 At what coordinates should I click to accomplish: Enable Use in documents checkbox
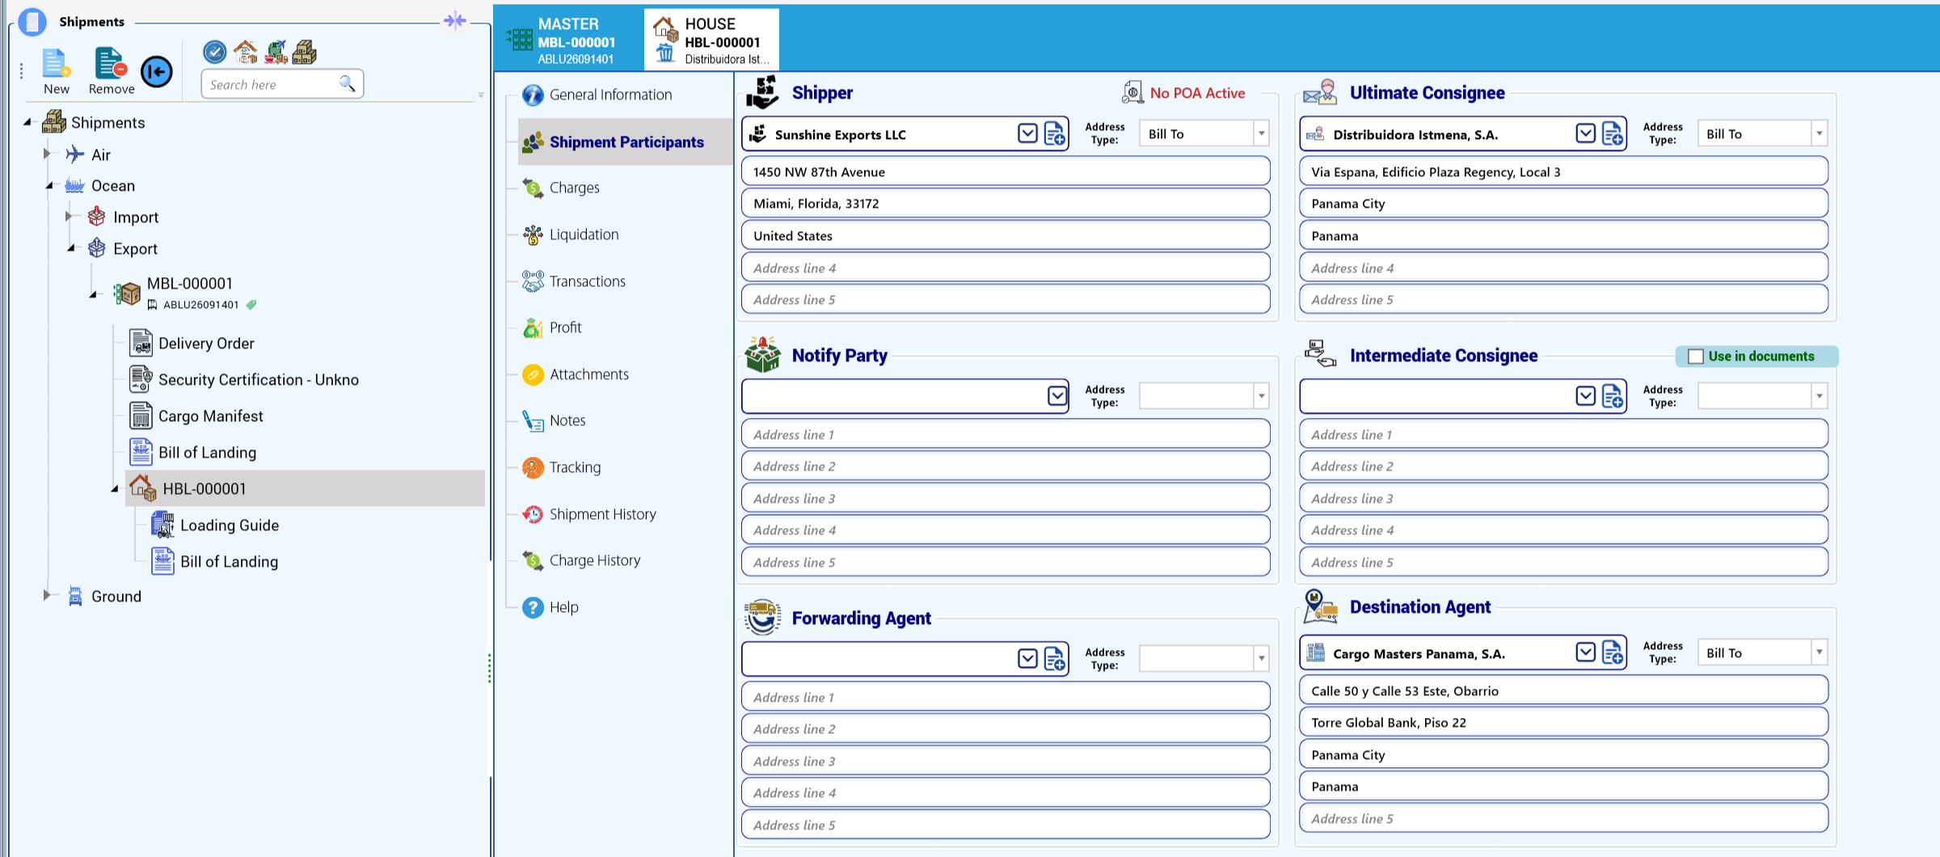[x=1696, y=357]
